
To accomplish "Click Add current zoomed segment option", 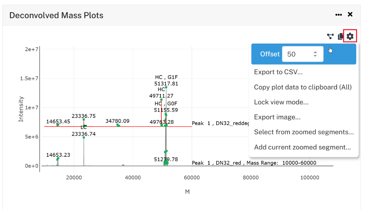I will click(302, 147).
